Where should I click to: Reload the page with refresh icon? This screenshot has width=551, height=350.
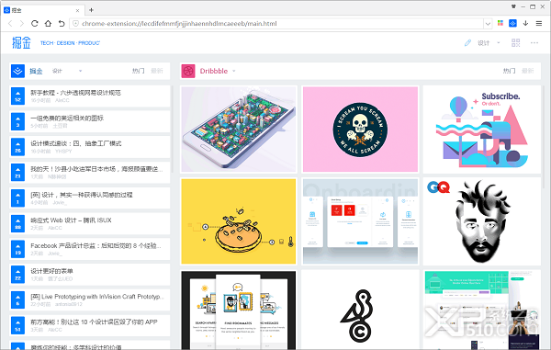[x=35, y=24]
